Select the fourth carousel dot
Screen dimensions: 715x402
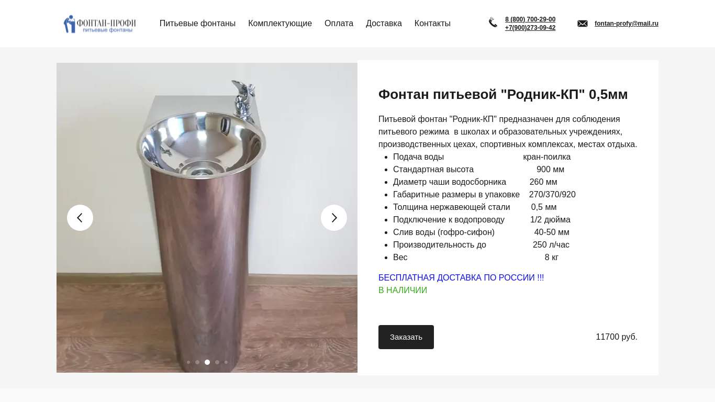click(217, 362)
